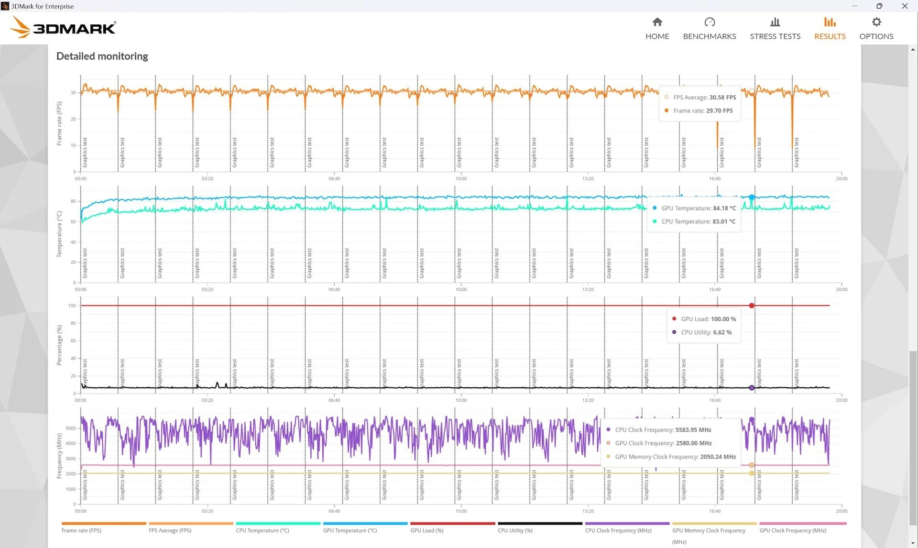918x548 pixels.
Task: Toggle CPU Clock Frequency (MHz) legend series
Action: (618, 530)
